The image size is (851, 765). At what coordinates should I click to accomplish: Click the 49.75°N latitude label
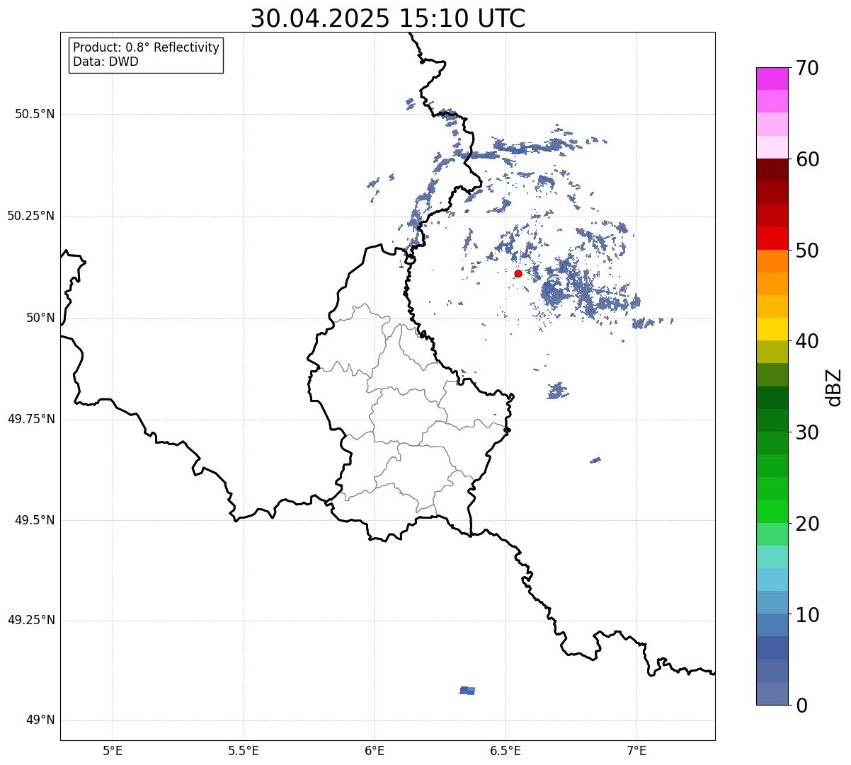31,419
